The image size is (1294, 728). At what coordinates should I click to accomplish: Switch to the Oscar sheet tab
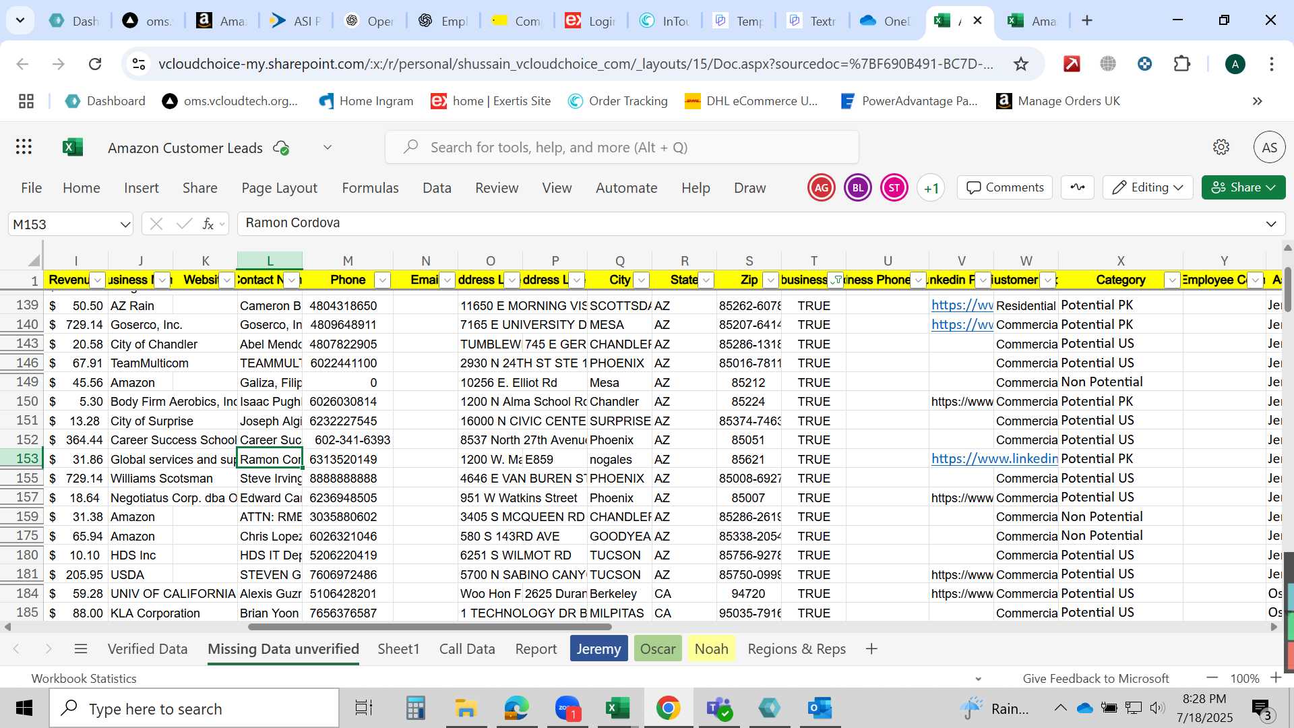pyautogui.click(x=658, y=649)
